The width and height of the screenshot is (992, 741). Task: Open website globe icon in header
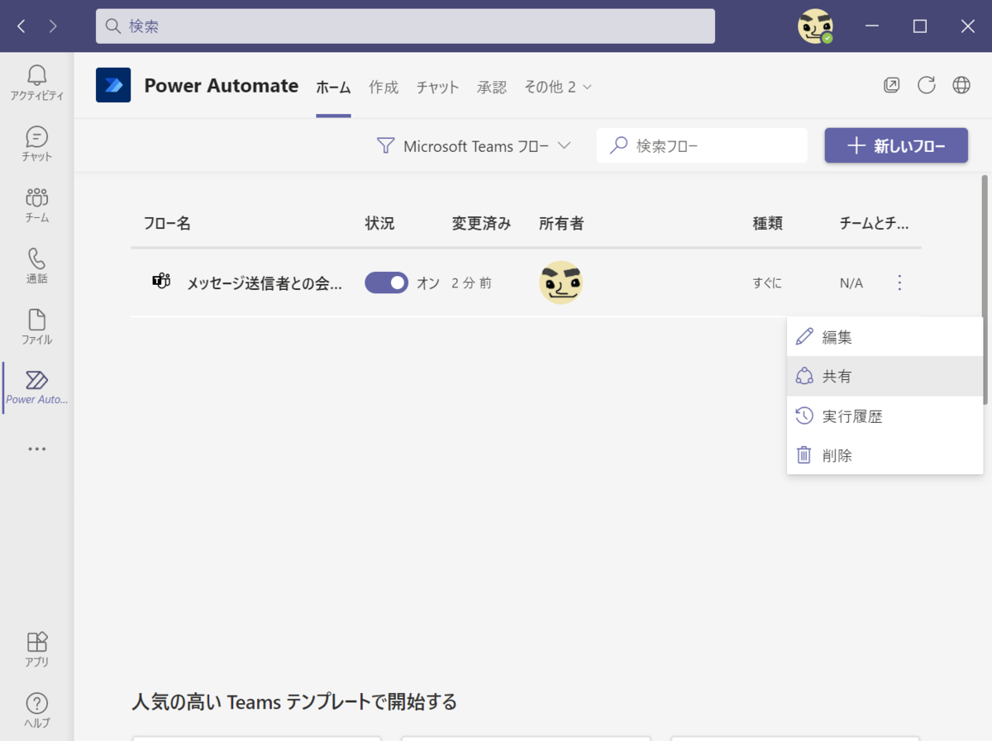coord(961,85)
